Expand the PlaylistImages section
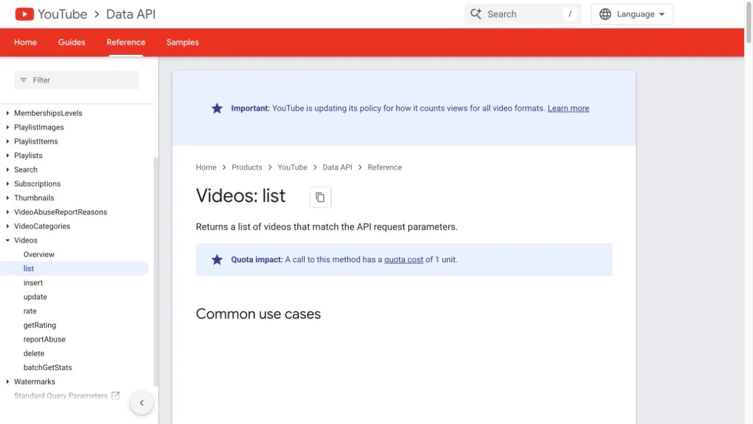753x424 pixels. coord(8,127)
